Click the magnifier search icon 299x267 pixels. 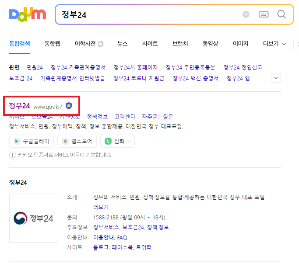(281, 14)
